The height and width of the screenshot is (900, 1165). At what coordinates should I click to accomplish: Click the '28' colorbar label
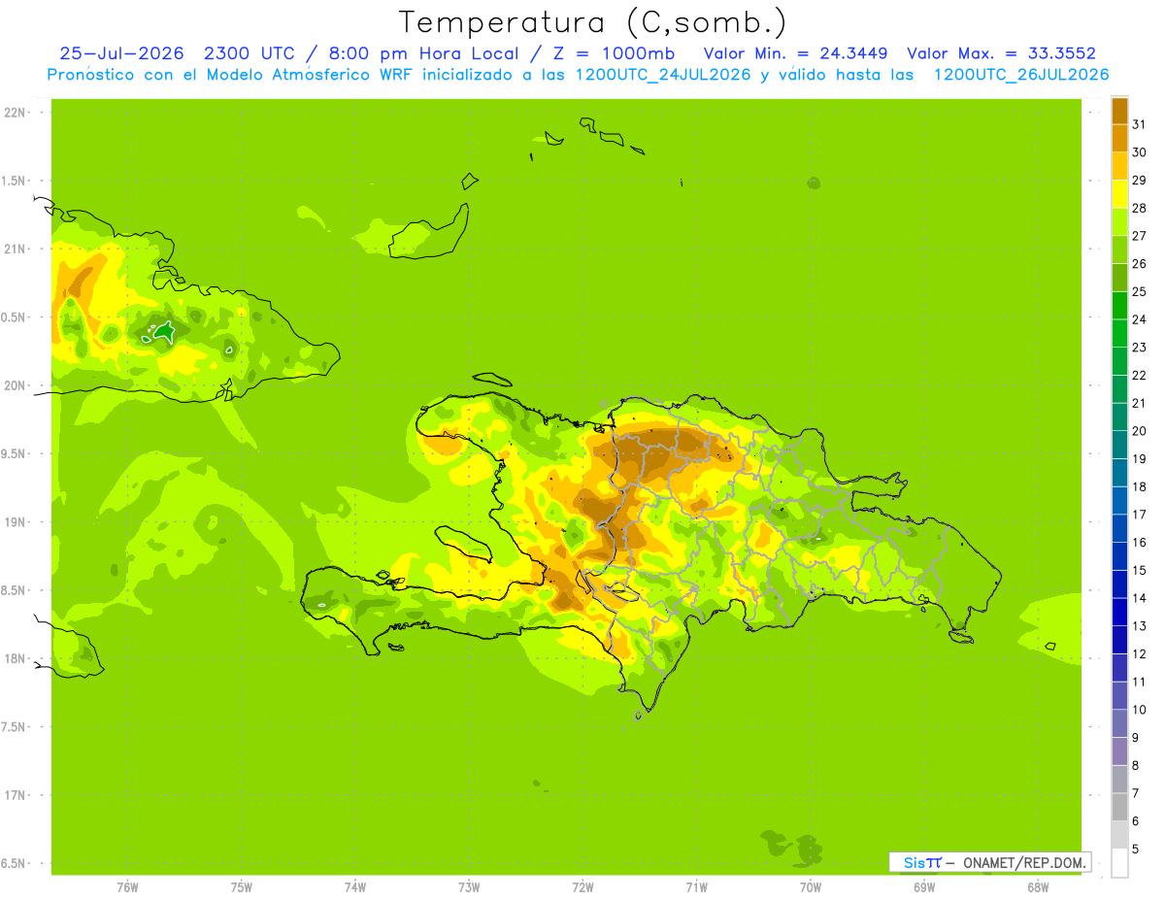click(x=1139, y=208)
